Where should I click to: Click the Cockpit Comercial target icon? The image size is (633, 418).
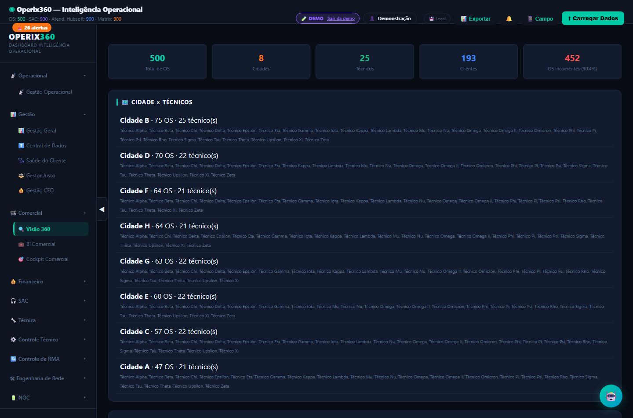coord(21,259)
